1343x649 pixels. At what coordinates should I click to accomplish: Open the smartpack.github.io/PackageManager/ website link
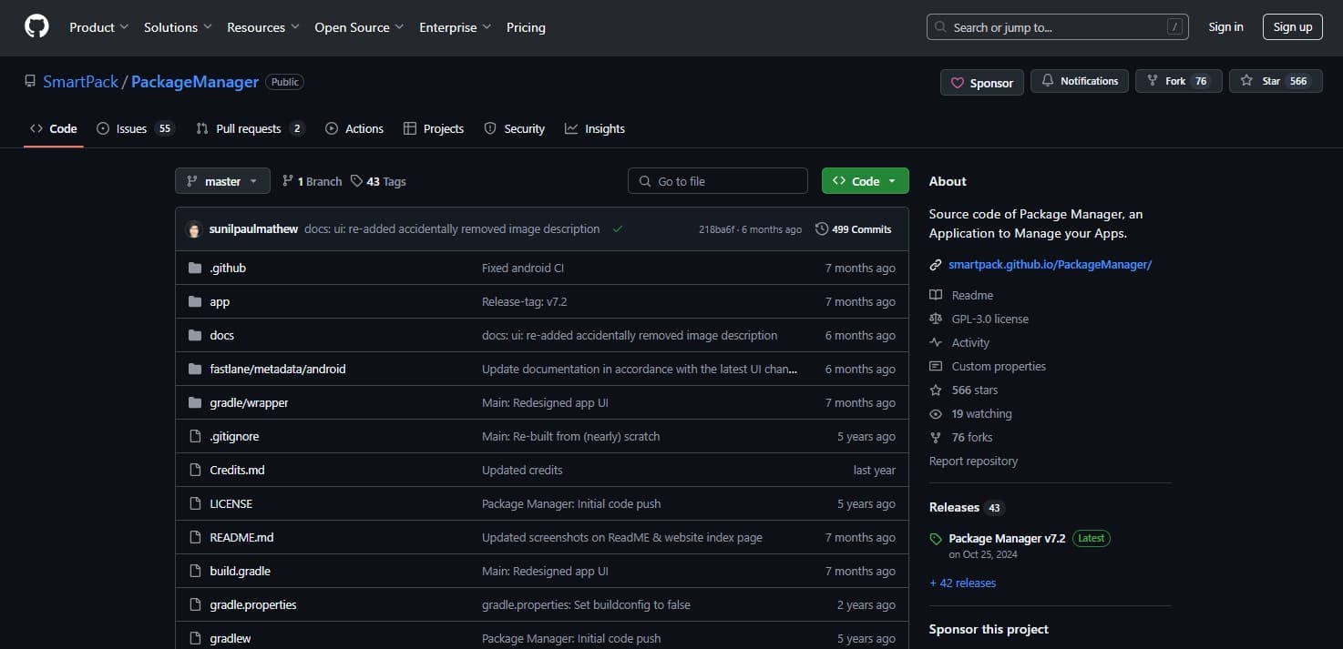(1050, 264)
